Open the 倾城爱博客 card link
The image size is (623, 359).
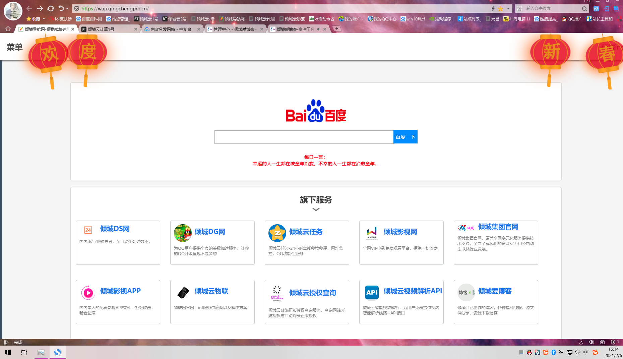point(495,291)
